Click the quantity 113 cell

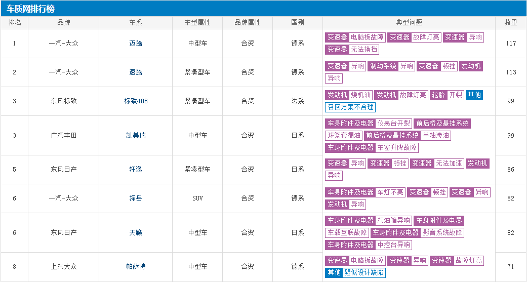tap(511, 72)
